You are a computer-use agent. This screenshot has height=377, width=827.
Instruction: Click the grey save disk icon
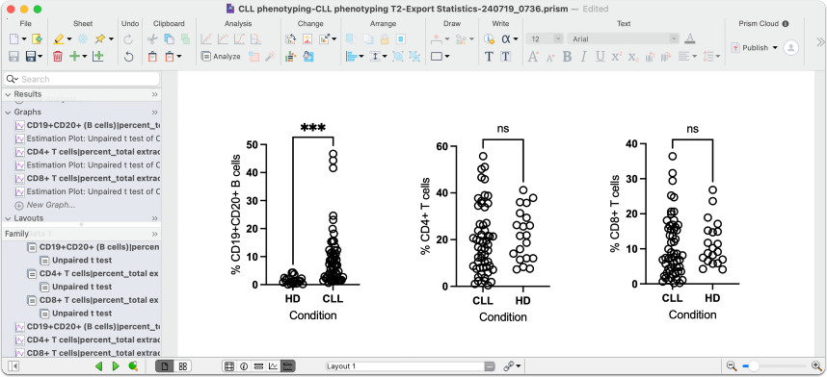(13, 57)
